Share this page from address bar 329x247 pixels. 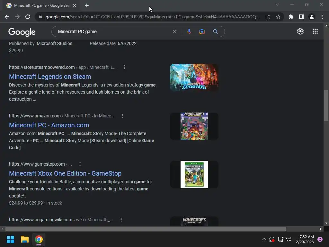pos(268,17)
